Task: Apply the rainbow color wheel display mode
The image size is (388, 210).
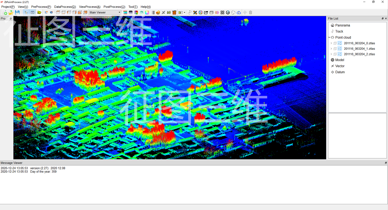Action: pyautogui.click(x=136, y=12)
